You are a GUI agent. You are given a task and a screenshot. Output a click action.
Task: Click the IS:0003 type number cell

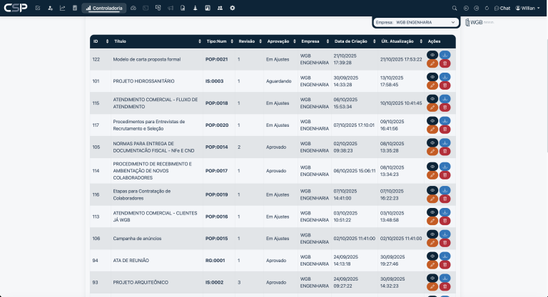coord(214,81)
